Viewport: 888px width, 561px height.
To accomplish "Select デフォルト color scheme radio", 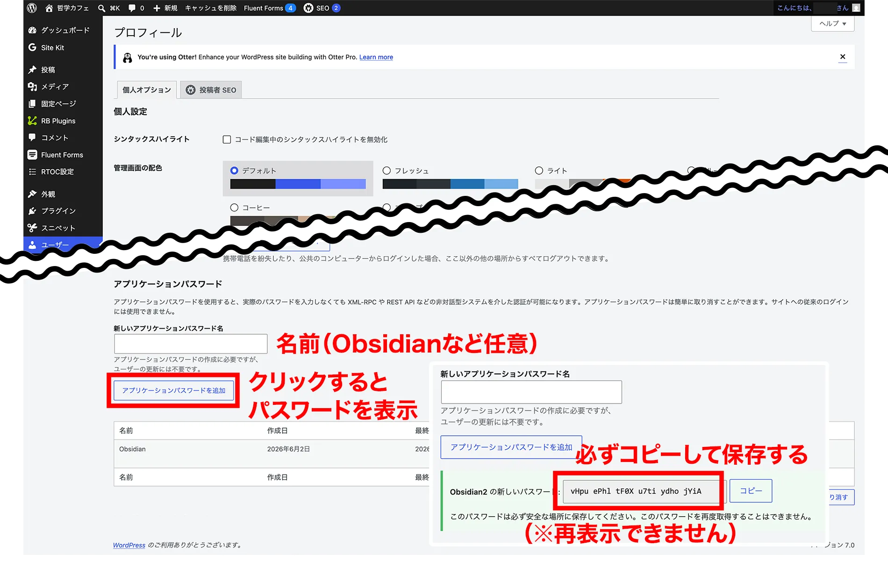I will 234,171.
